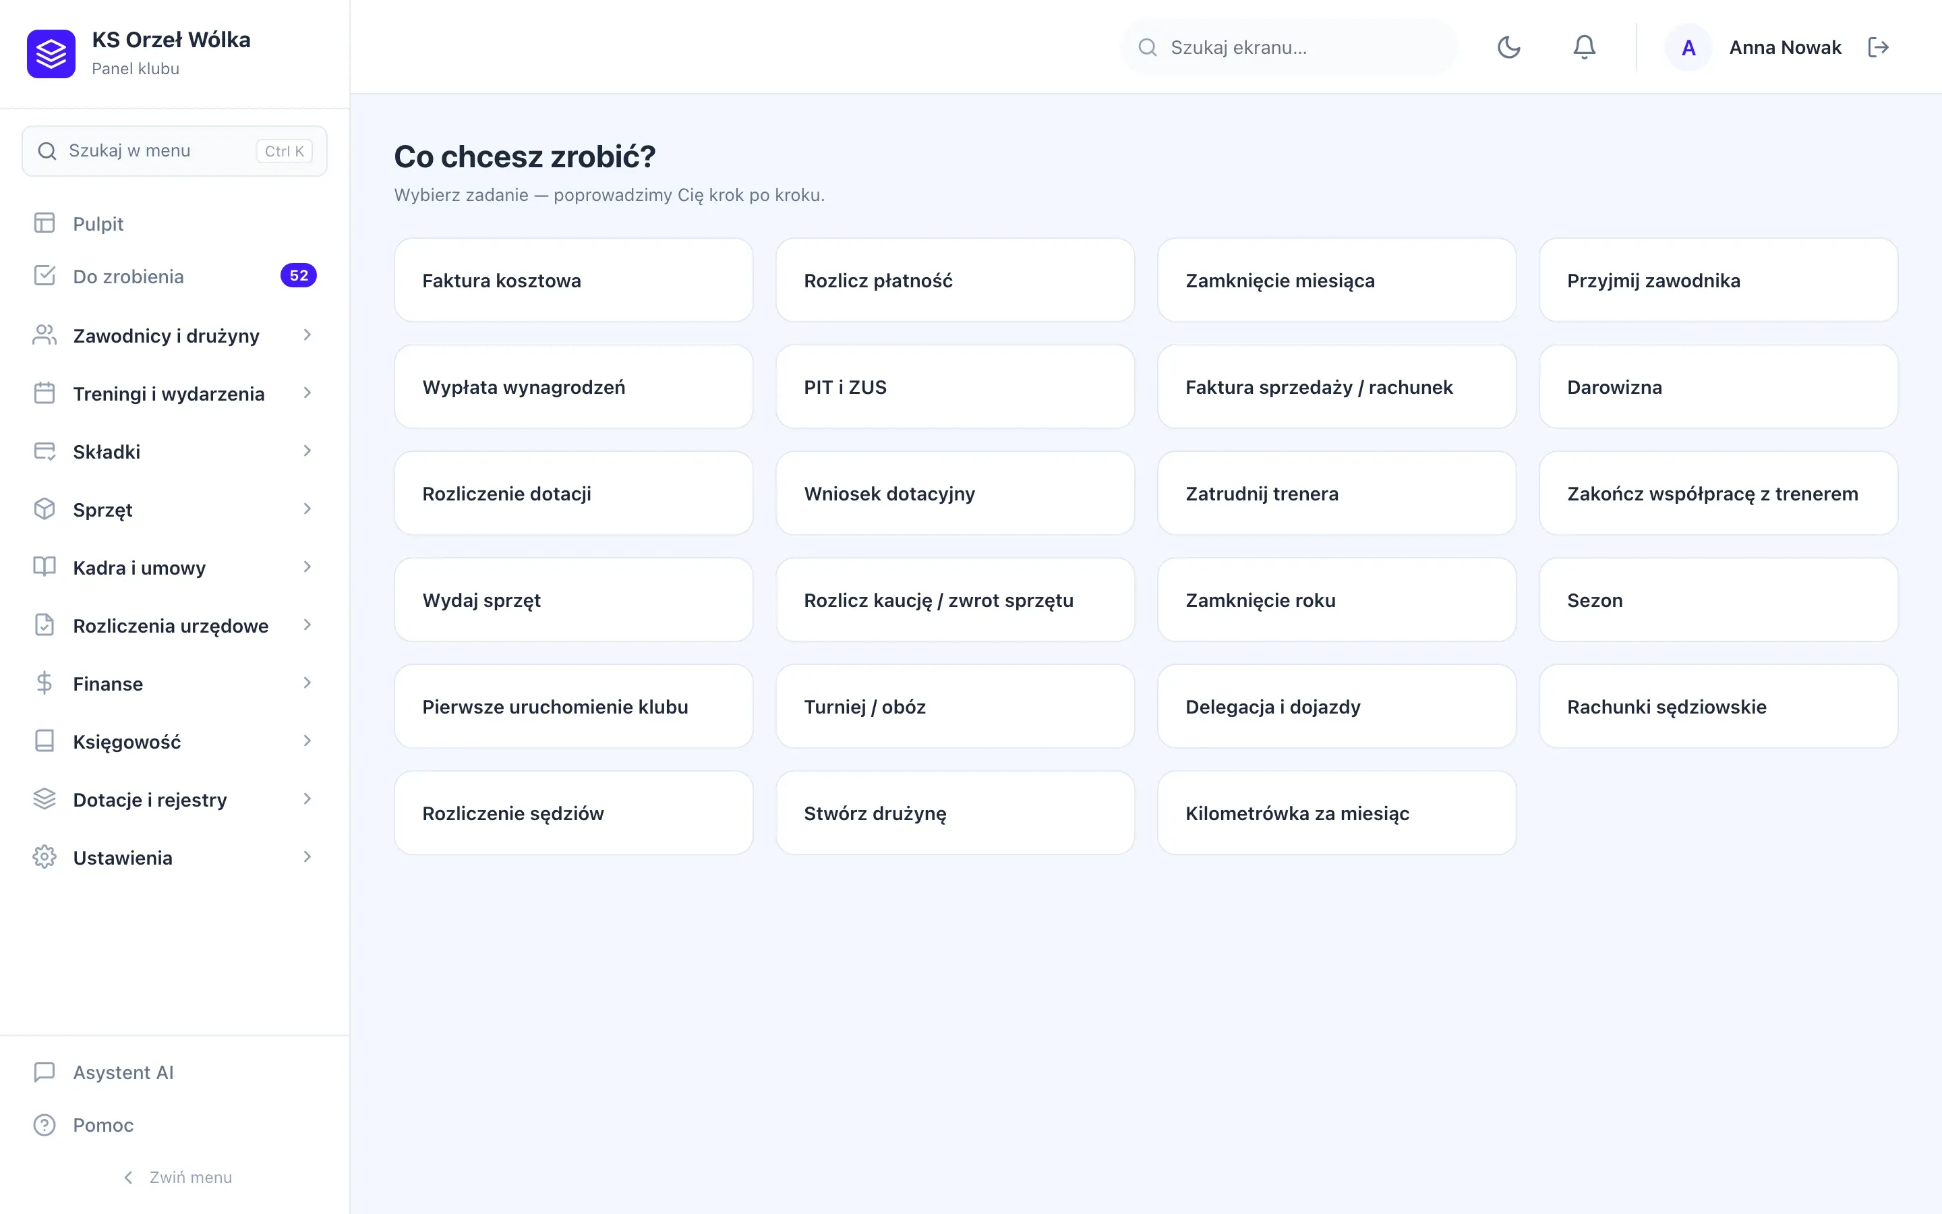Image resolution: width=1942 pixels, height=1214 pixels.
Task: Click the avatar circle with letter A
Action: tap(1688, 47)
